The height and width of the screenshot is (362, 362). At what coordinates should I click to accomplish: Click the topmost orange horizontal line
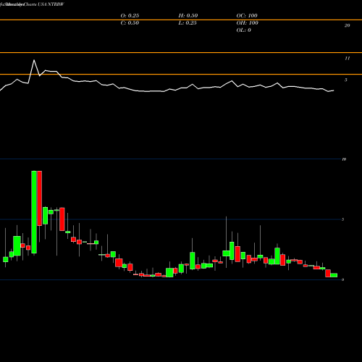pyautogui.click(x=181, y=20)
